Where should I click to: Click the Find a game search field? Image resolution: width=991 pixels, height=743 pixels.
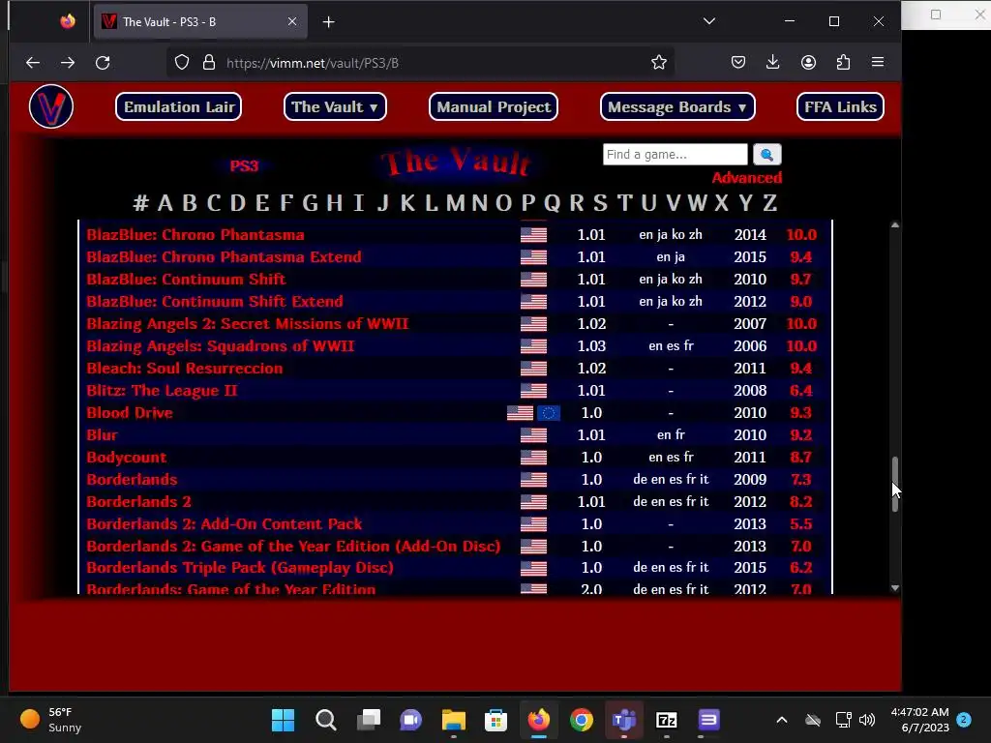click(x=675, y=154)
